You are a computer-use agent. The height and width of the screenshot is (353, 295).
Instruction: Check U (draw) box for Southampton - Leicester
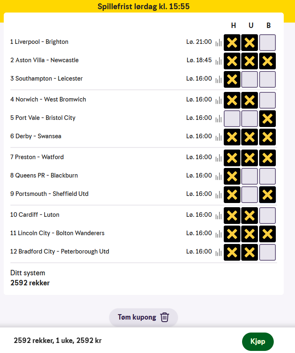250,79
